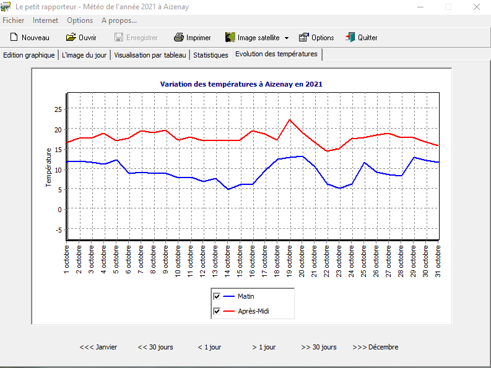Click the Image satellite toolbar icon
The width and height of the screenshot is (491, 368).
click(x=230, y=38)
